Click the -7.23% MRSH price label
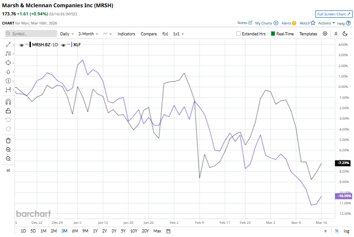Screen dimensions: 354x237 (x=343, y=163)
